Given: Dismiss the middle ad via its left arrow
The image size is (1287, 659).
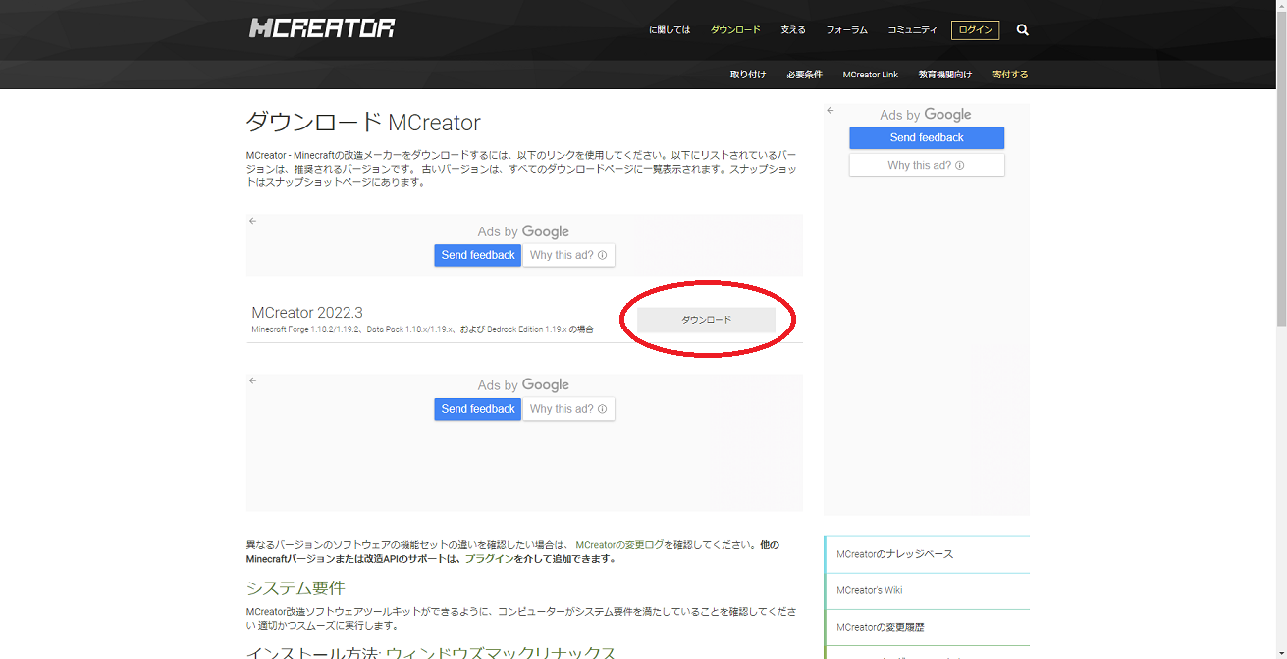Looking at the screenshot, I should (x=252, y=380).
